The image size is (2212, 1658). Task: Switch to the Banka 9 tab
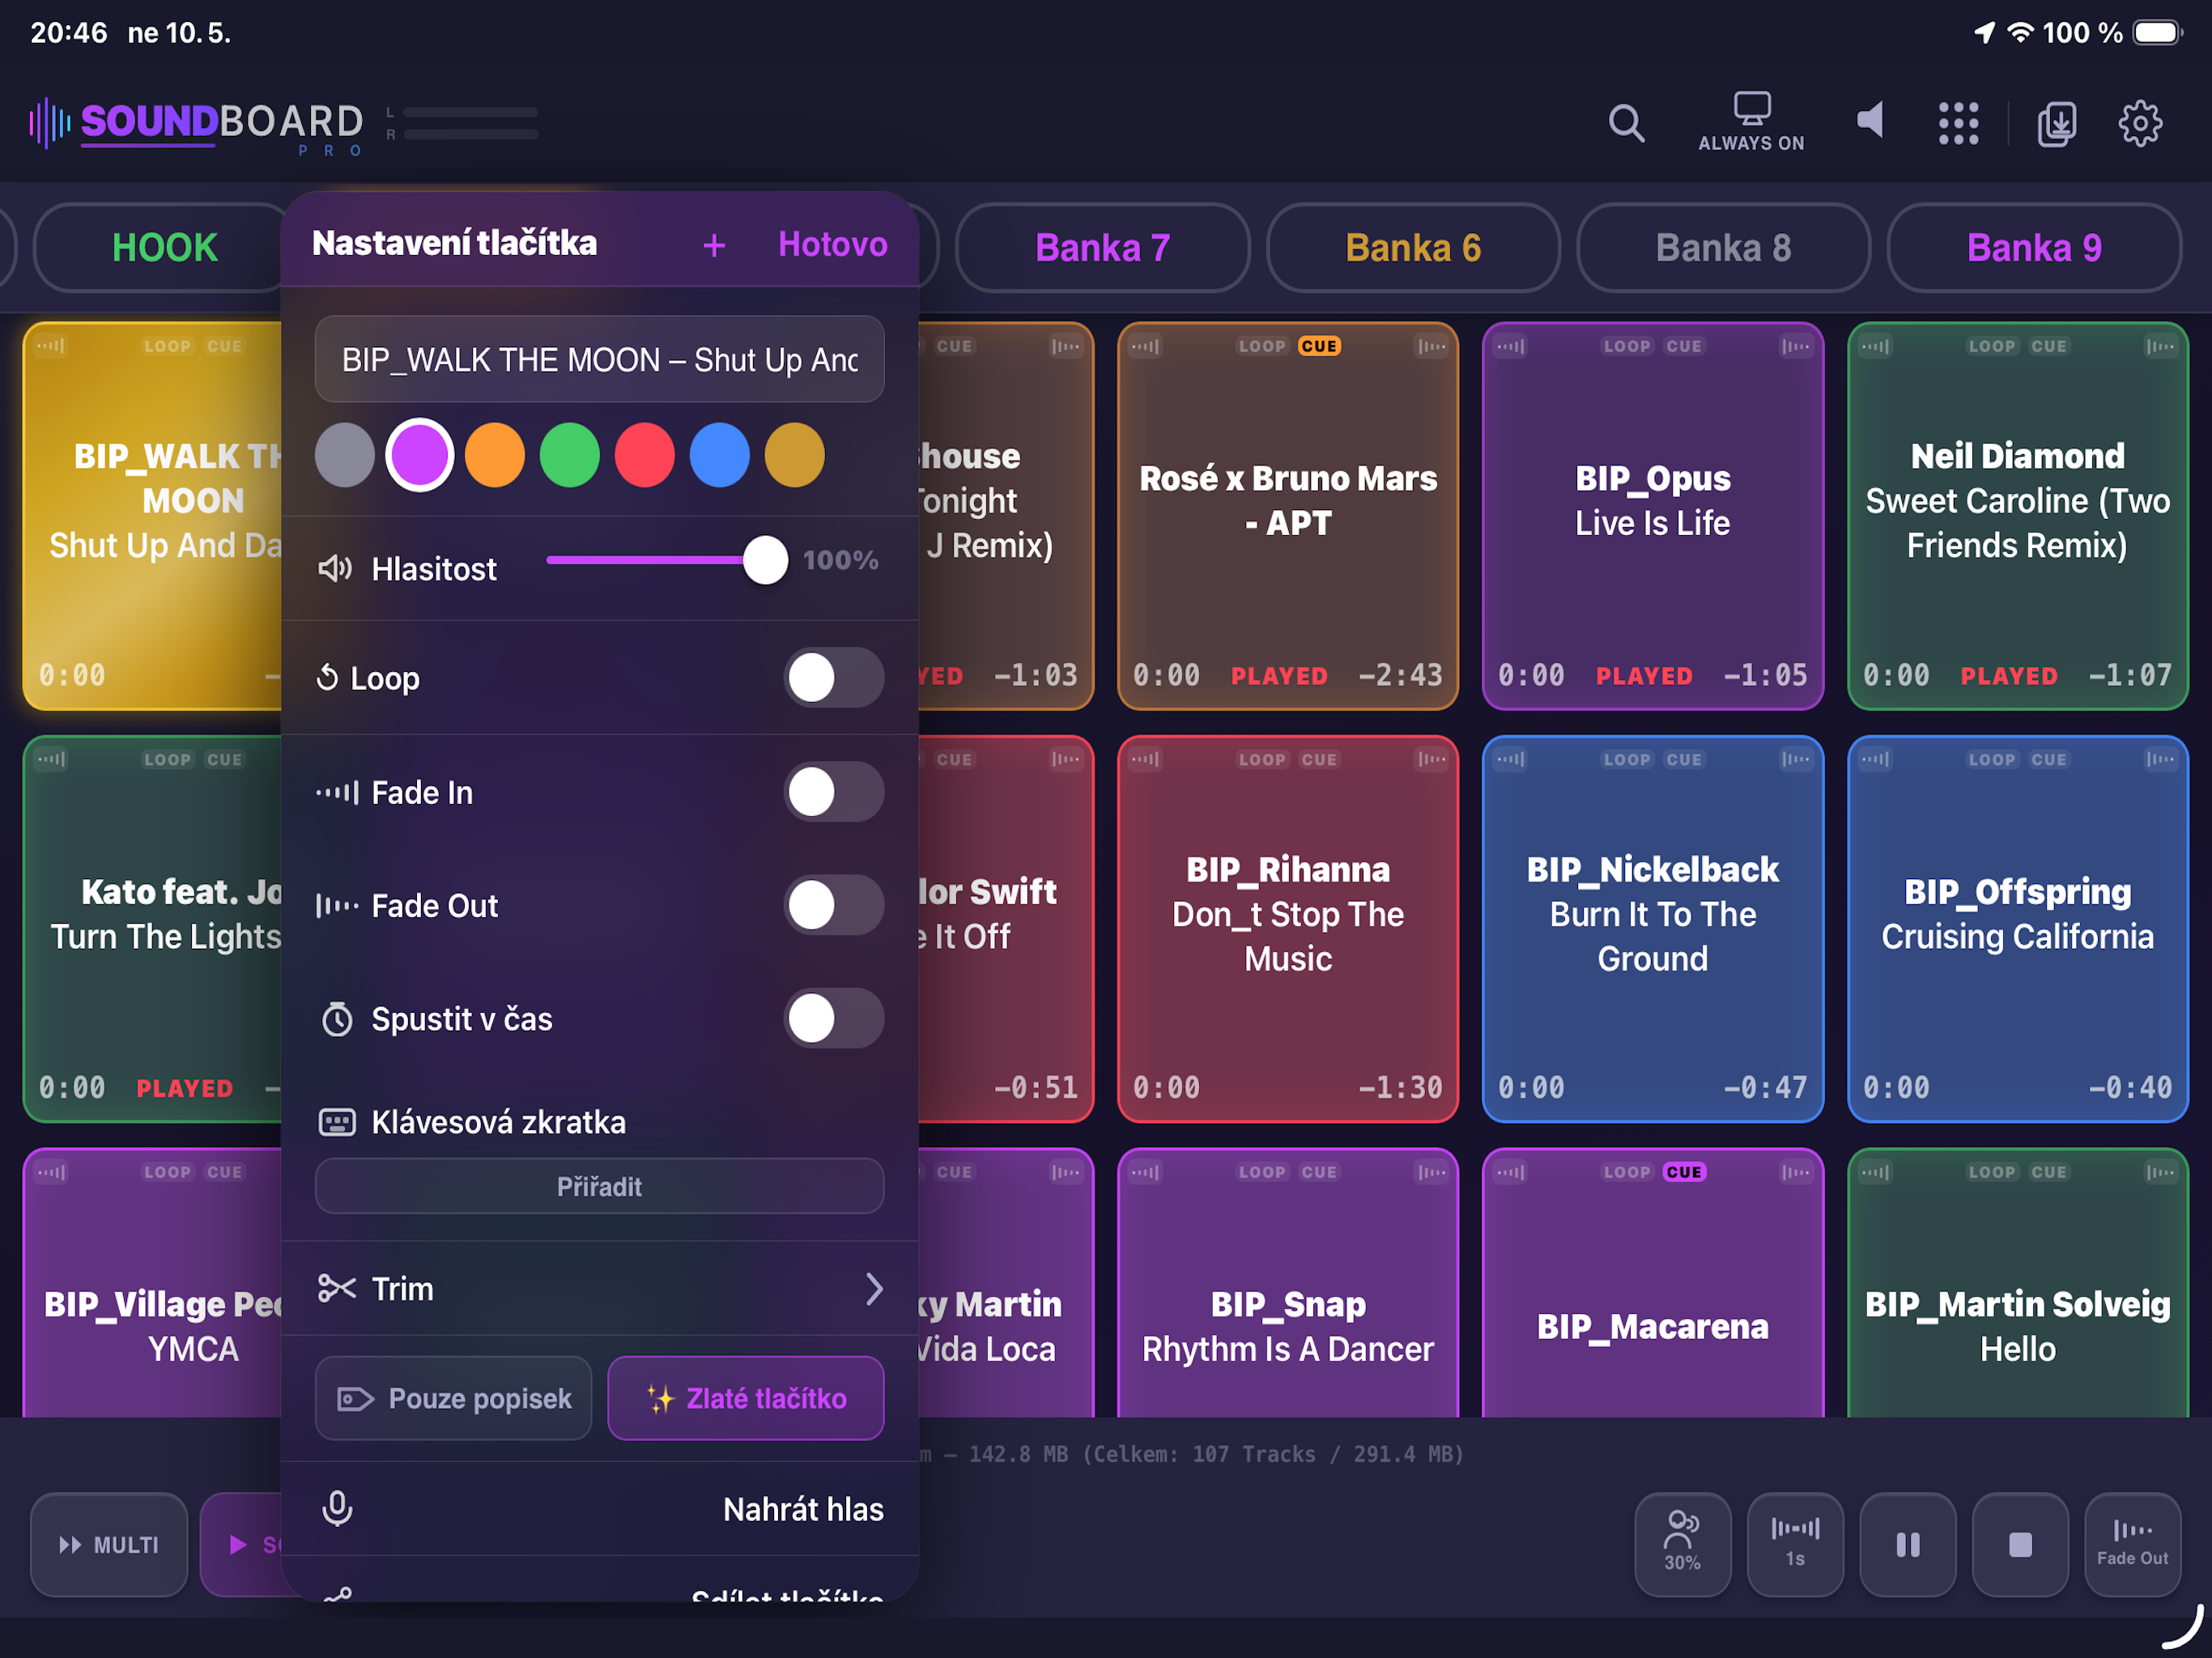pyautogui.click(x=2033, y=247)
